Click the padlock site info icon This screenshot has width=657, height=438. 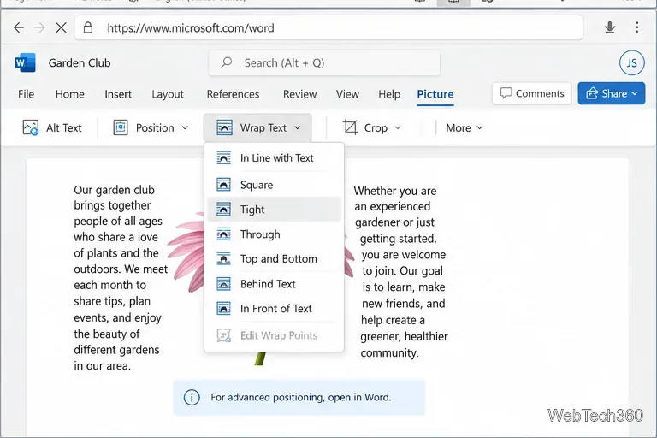click(x=88, y=27)
